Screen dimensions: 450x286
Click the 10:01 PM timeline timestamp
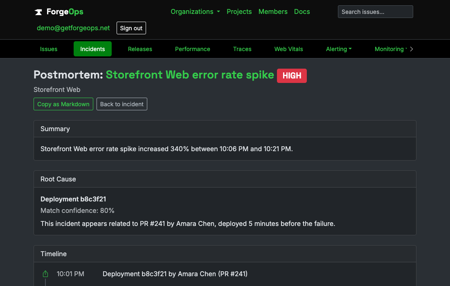[x=70, y=274]
